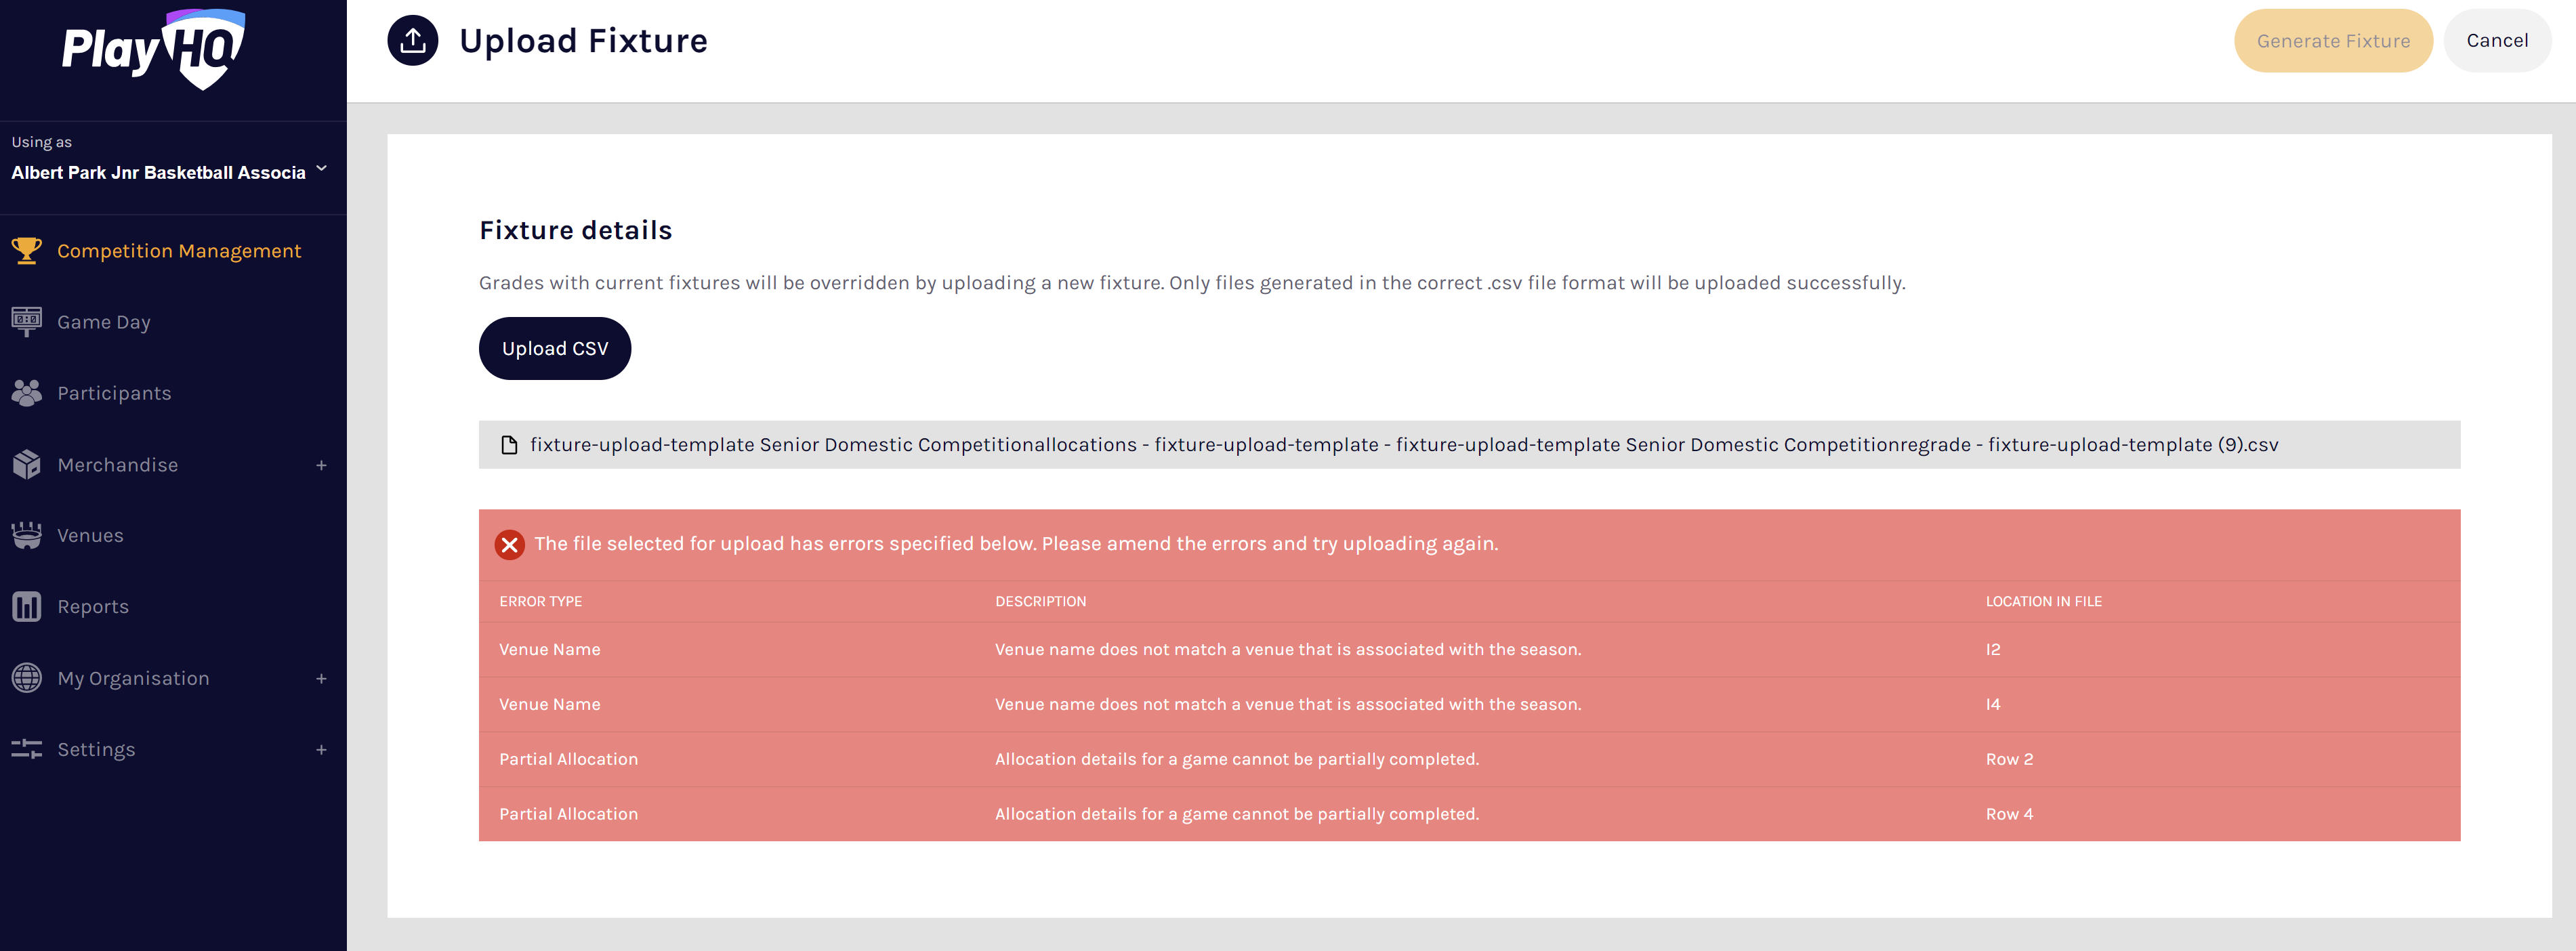Click the red error cross icon
This screenshot has width=2576, height=951.
pos(510,544)
